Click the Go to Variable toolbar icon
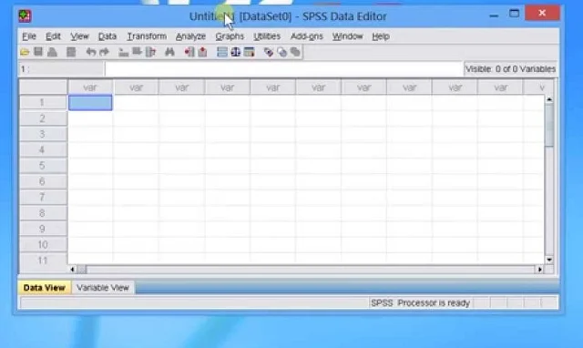The height and width of the screenshot is (348, 583). point(137,52)
